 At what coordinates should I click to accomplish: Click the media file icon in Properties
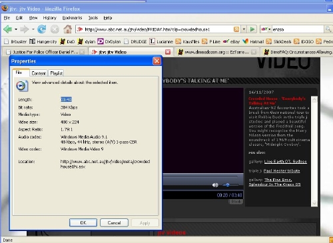(22, 86)
